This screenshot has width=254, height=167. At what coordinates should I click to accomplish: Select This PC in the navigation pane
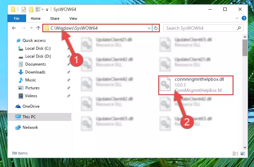point(40,117)
